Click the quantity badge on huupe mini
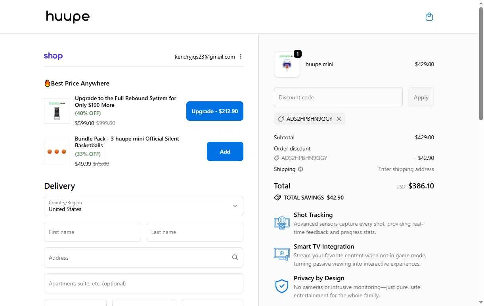The image size is (484, 306). pos(298,53)
